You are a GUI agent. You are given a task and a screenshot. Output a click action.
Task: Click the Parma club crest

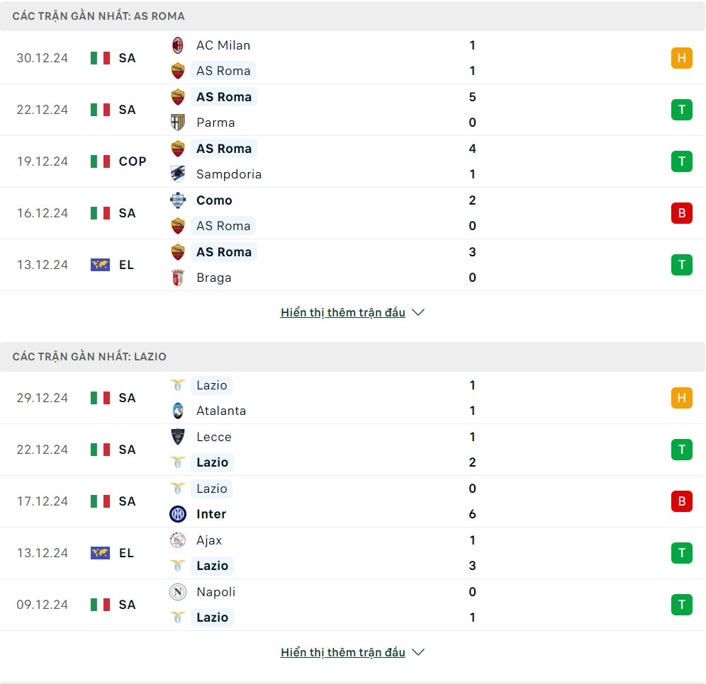(x=178, y=122)
